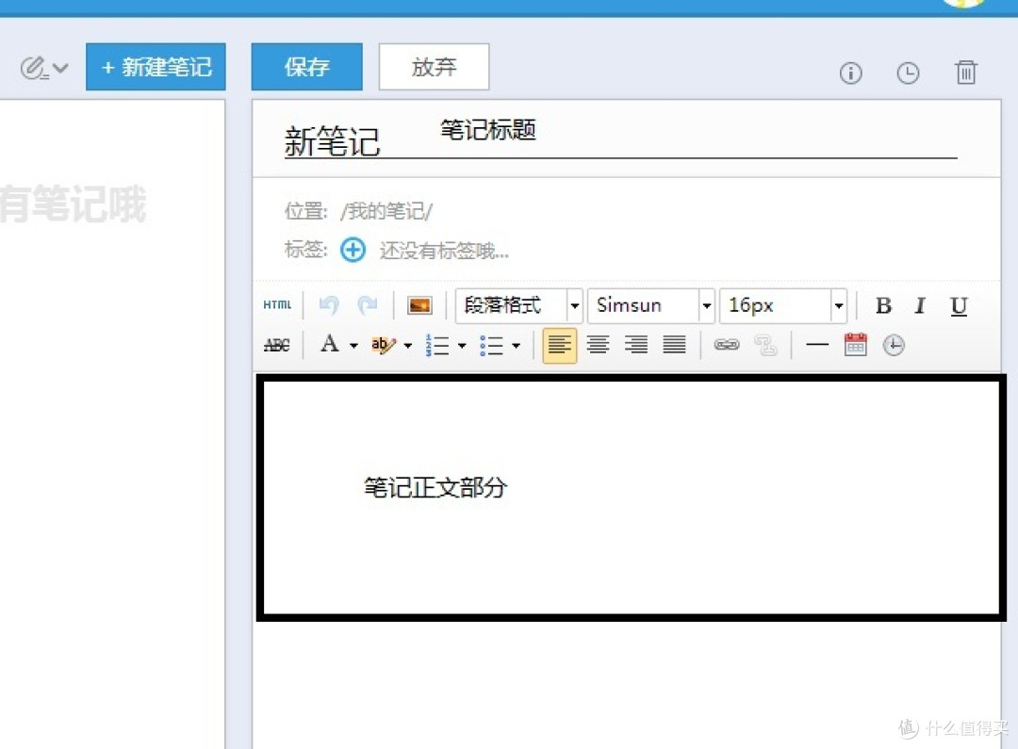1018x749 pixels.
Task: Toggle bold formatting
Action: pos(883,305)
